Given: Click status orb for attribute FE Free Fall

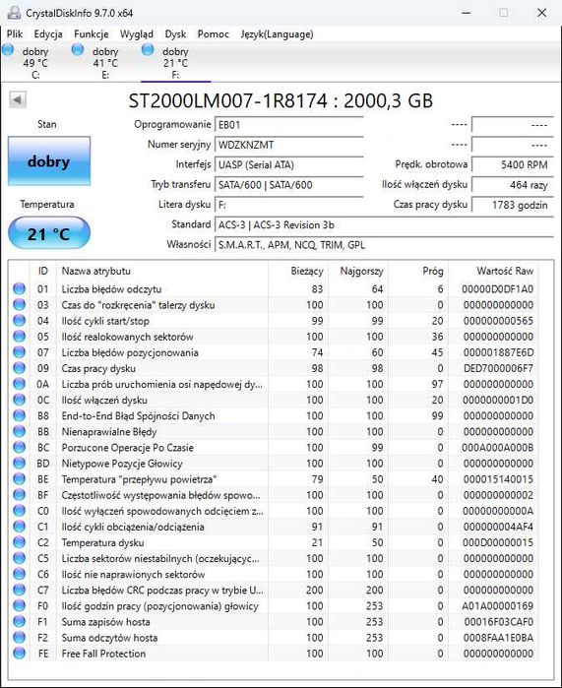Looking at the screenshot, I should point(19,653).
